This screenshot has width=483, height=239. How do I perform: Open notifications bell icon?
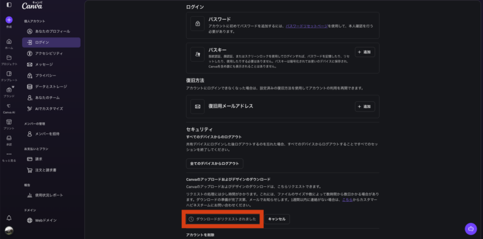coord(9,218)
